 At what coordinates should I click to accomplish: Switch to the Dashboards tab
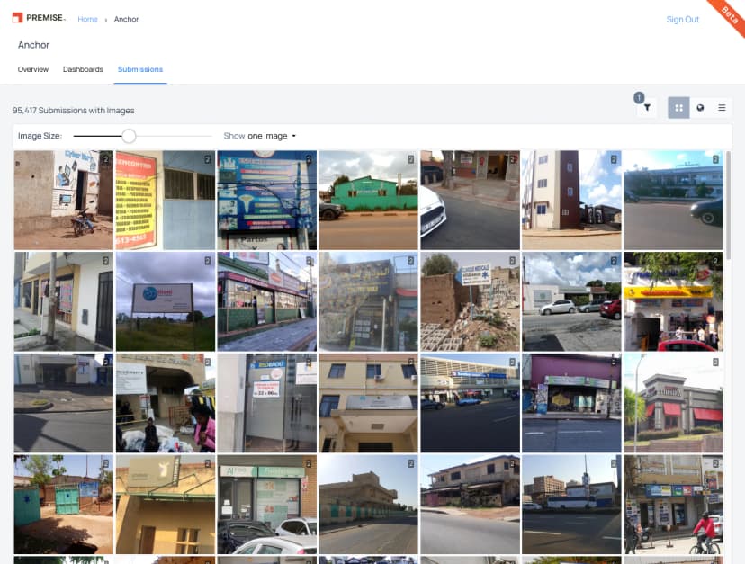point(83,69)
